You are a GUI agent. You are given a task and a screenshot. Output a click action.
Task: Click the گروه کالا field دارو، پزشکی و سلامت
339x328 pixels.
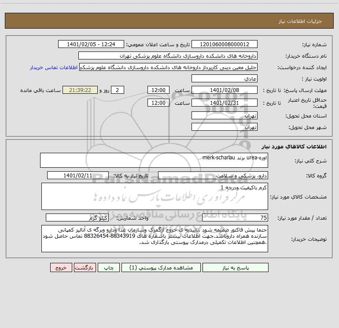pos(213,175)
